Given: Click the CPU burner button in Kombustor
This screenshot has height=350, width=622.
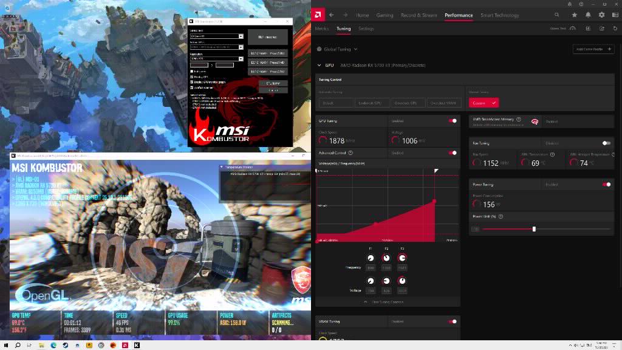Looking at the screenshot, I should point(273,83).
